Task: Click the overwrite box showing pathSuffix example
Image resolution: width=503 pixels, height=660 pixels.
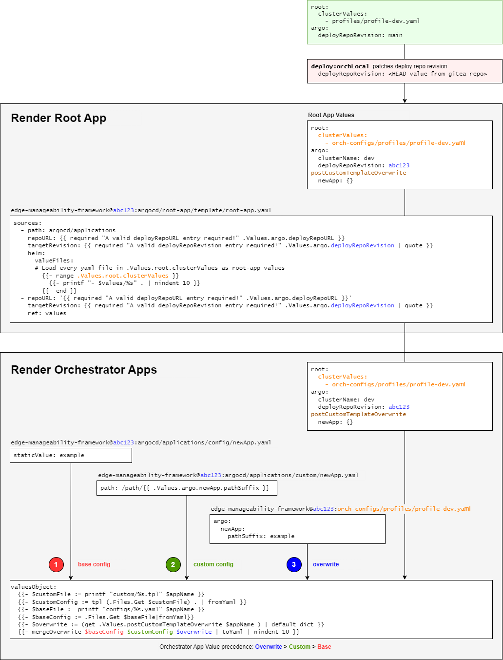Action: click(297, 529)
